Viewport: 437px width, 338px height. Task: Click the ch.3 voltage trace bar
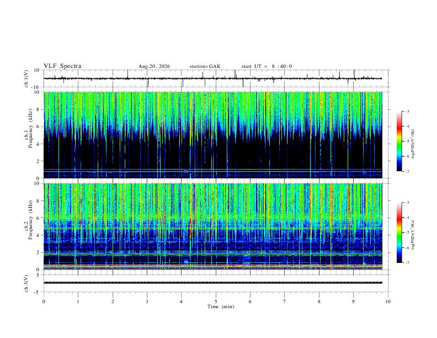coord(213,283)
